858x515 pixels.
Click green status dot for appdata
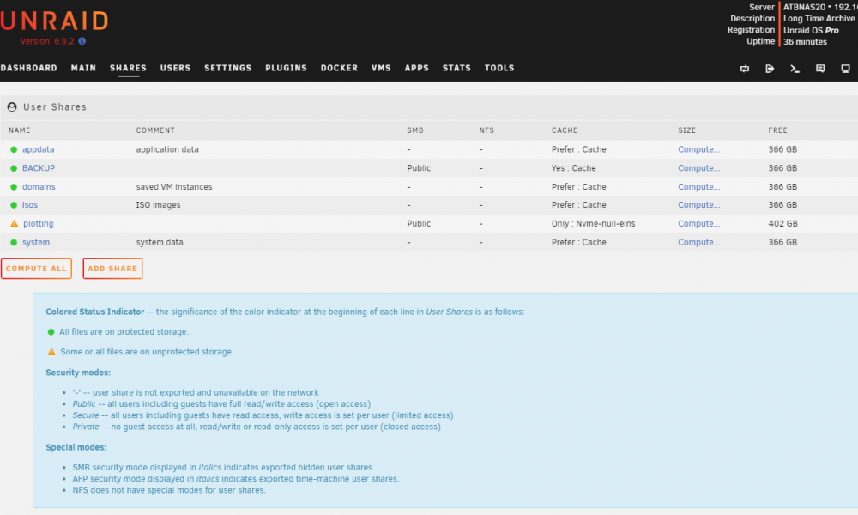click(x=14, y=149)
